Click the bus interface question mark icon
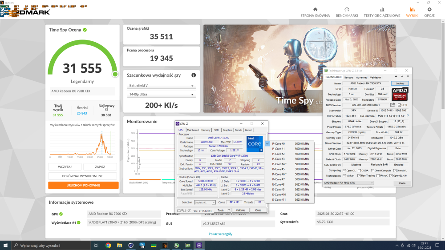Screen dimensions: 445x250 [408, 116]
